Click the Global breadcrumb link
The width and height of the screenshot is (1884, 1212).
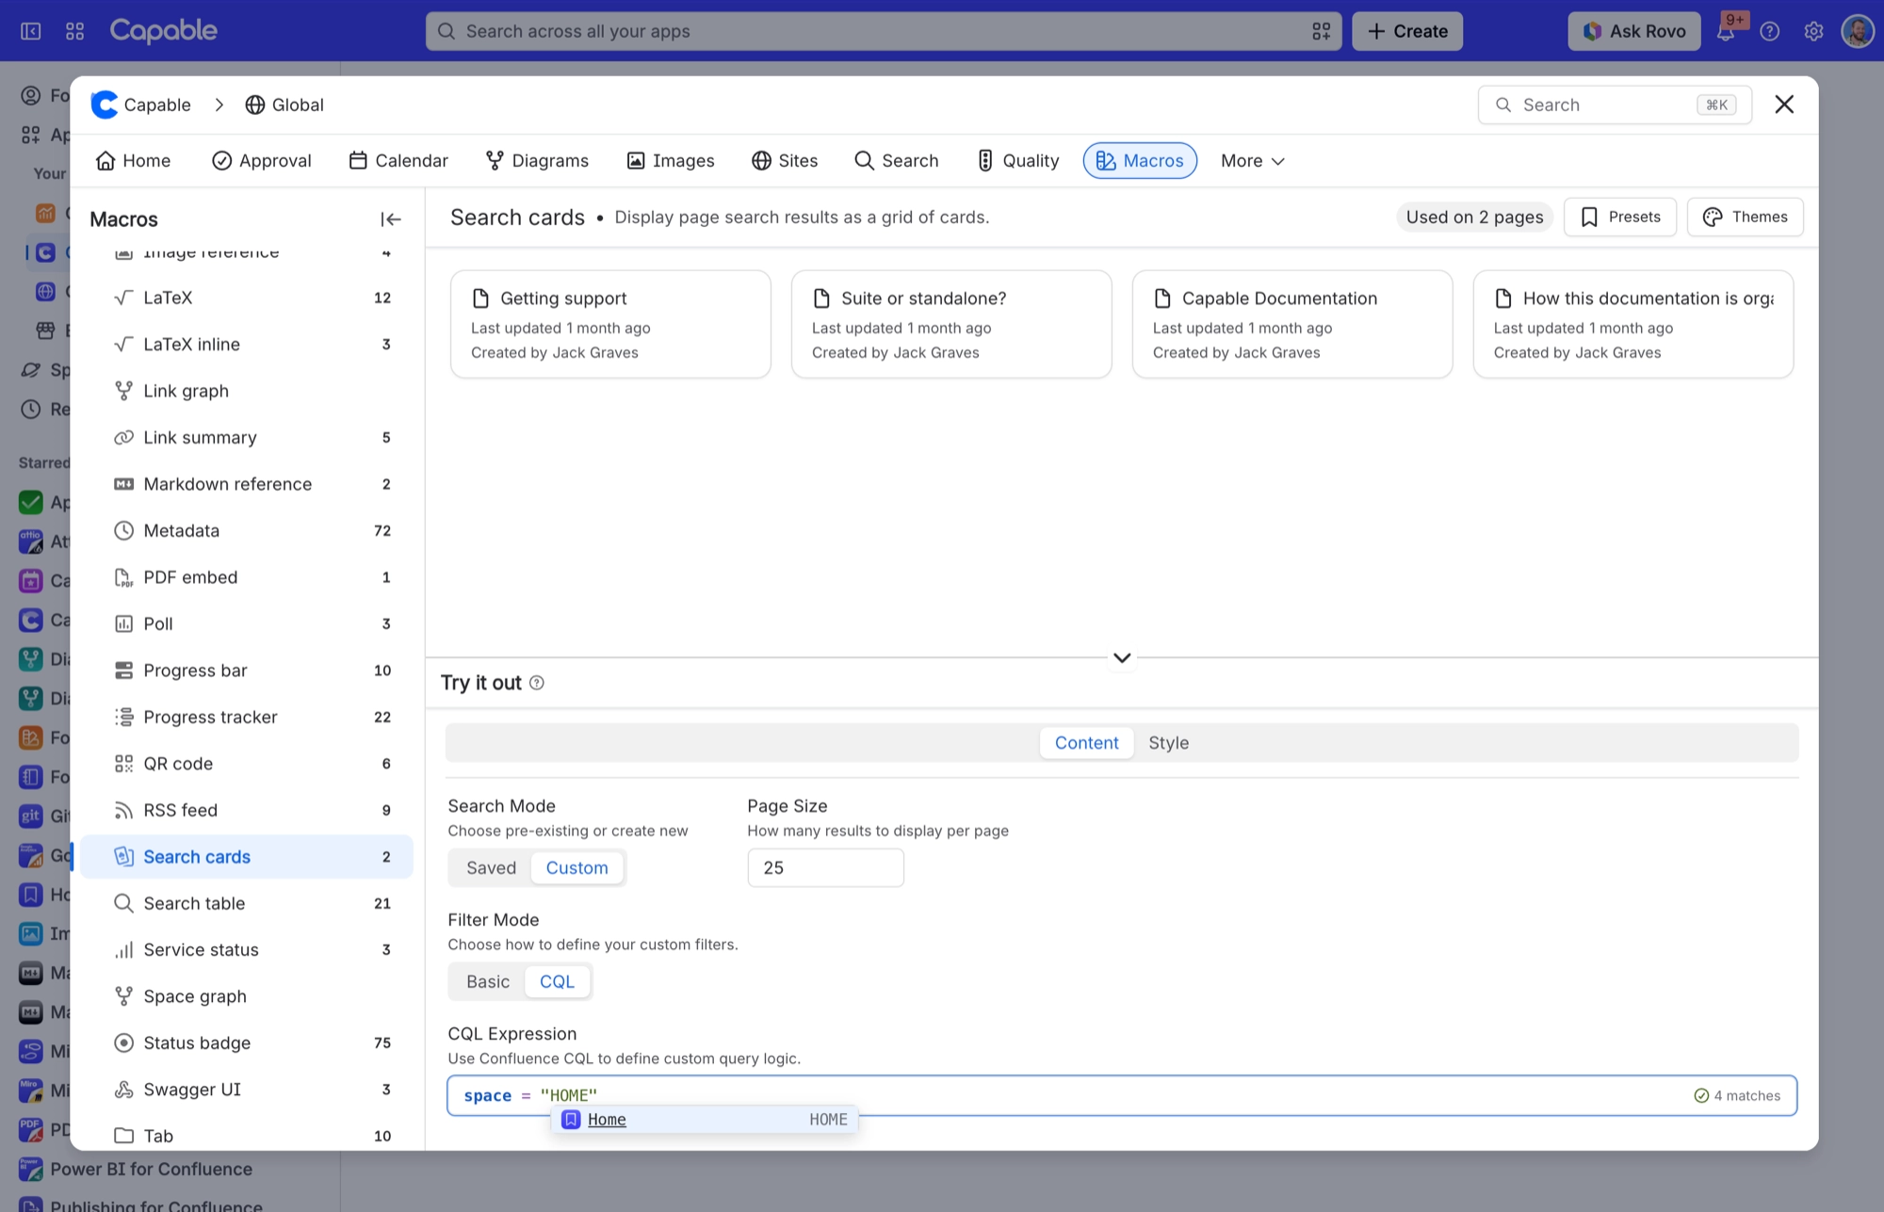click(284, 105)
